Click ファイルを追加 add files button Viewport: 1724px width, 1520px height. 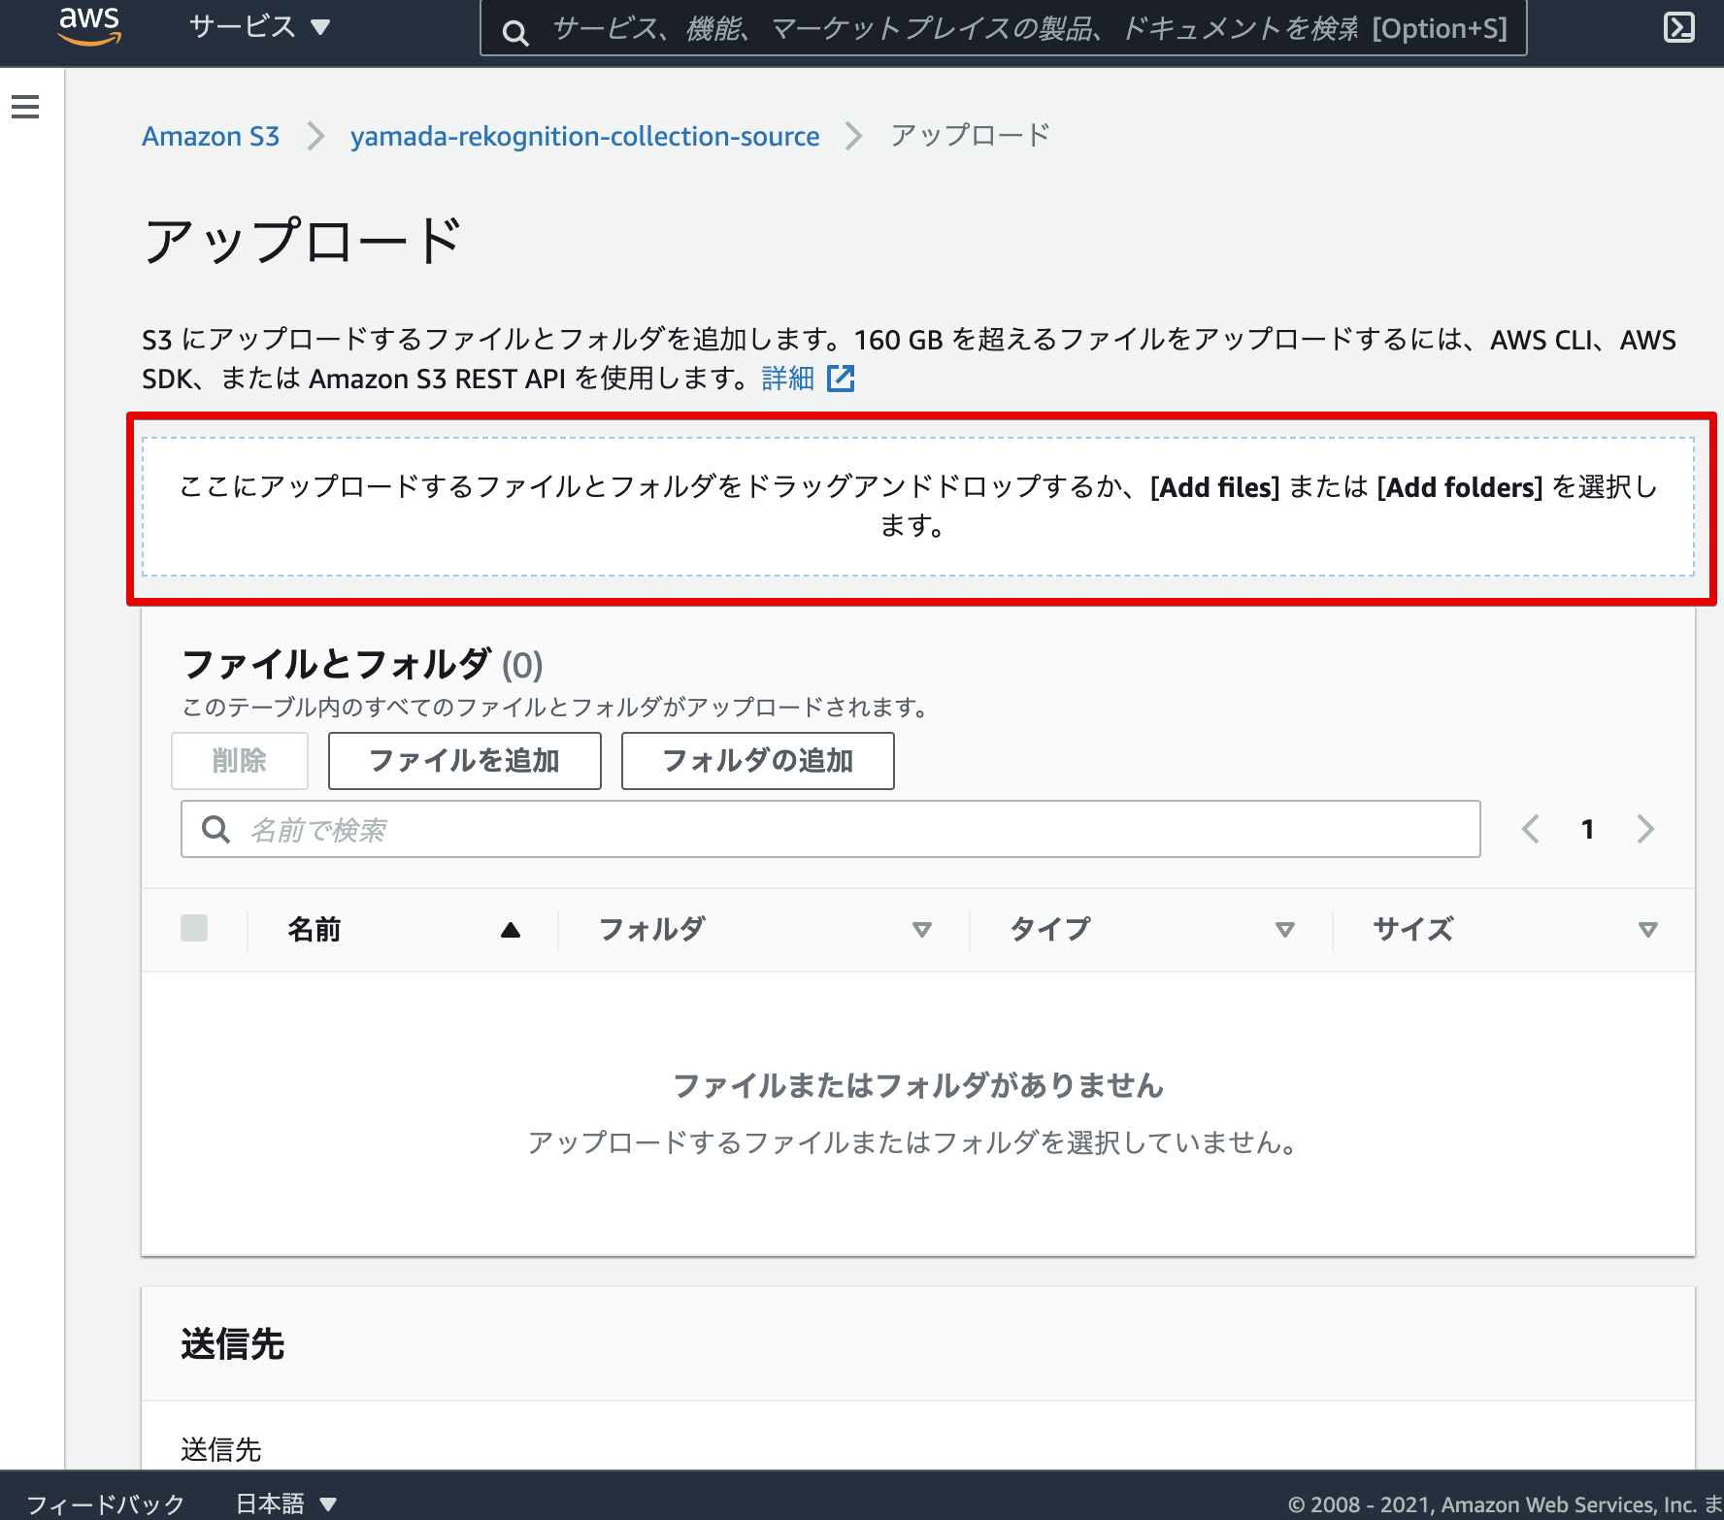(465, 761)
